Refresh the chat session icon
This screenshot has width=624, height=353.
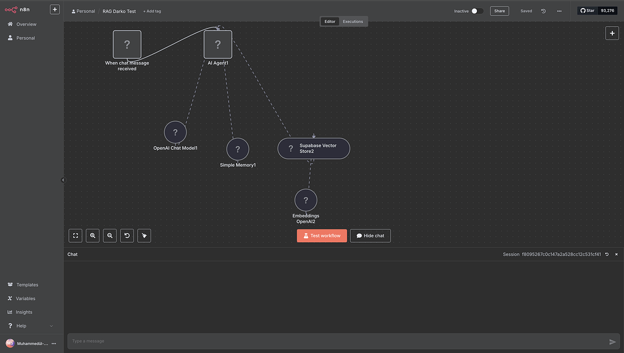(607, 254)
